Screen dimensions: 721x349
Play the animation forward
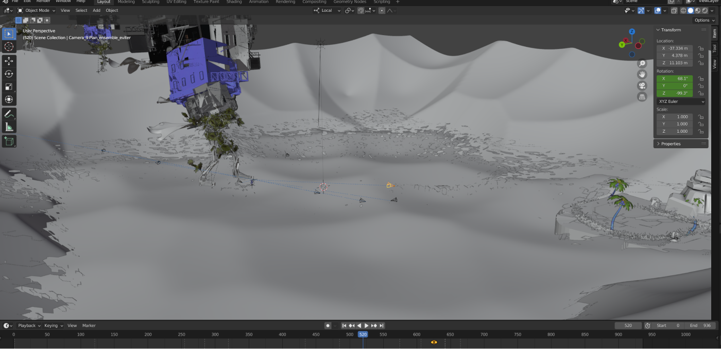coord(367,325)
